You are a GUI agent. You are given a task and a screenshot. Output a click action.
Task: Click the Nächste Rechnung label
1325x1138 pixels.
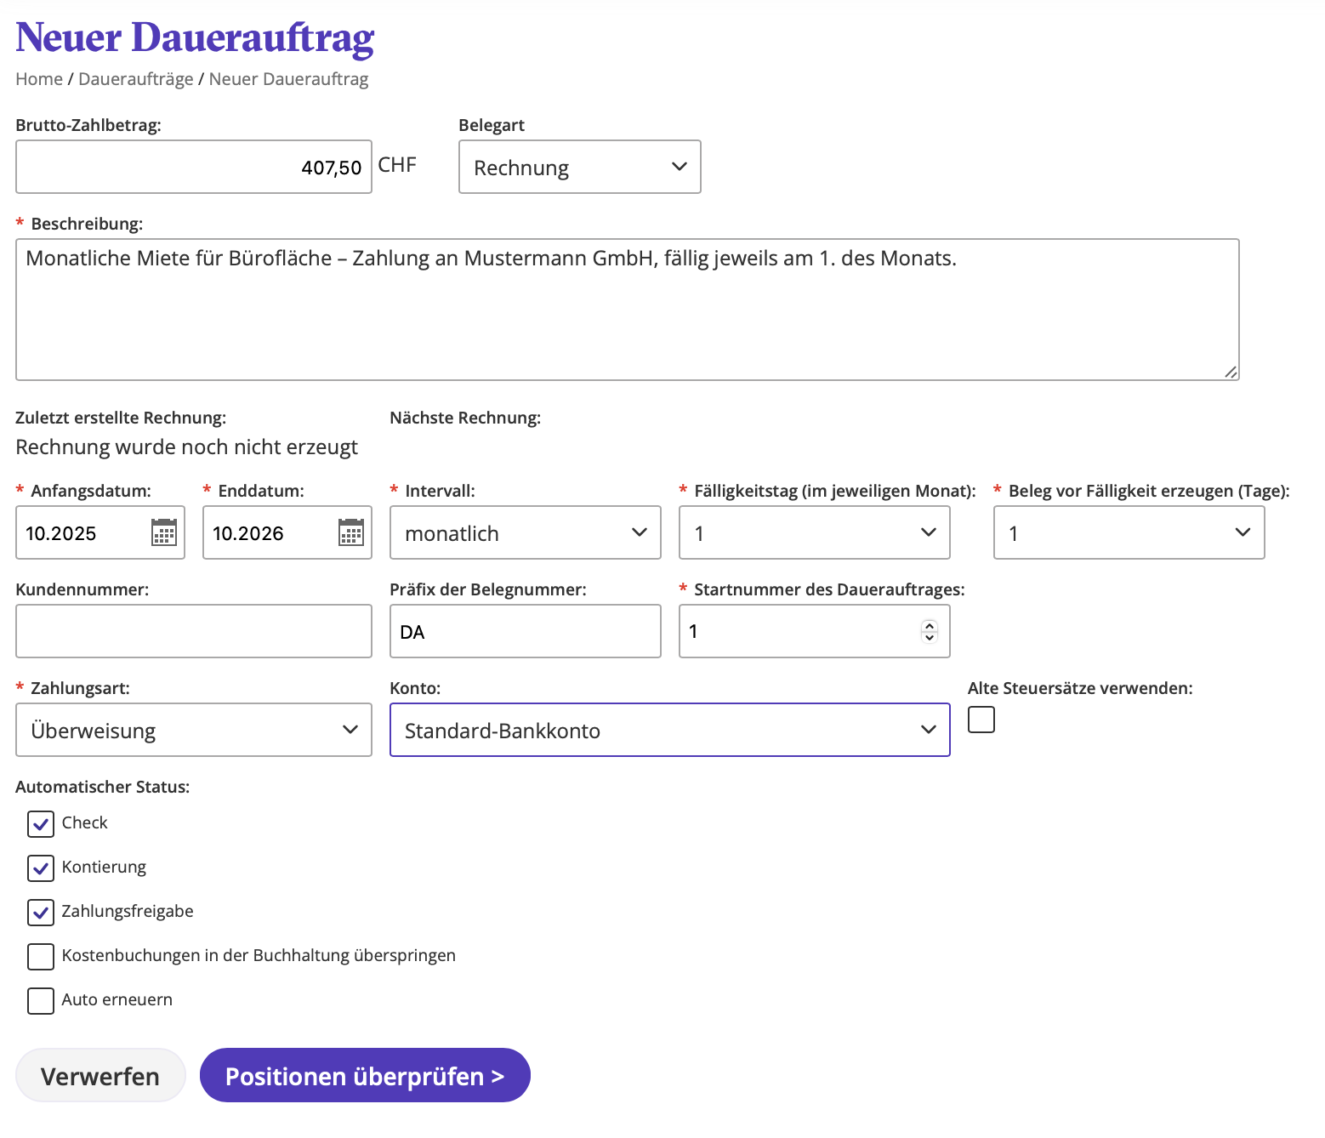(x=465, y=418)
